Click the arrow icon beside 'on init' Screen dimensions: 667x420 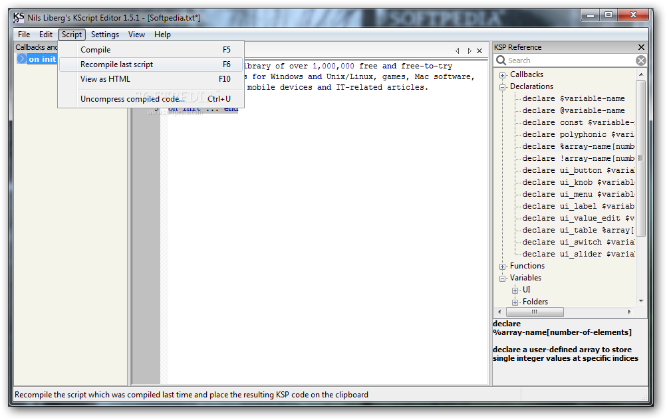[22, 59]
